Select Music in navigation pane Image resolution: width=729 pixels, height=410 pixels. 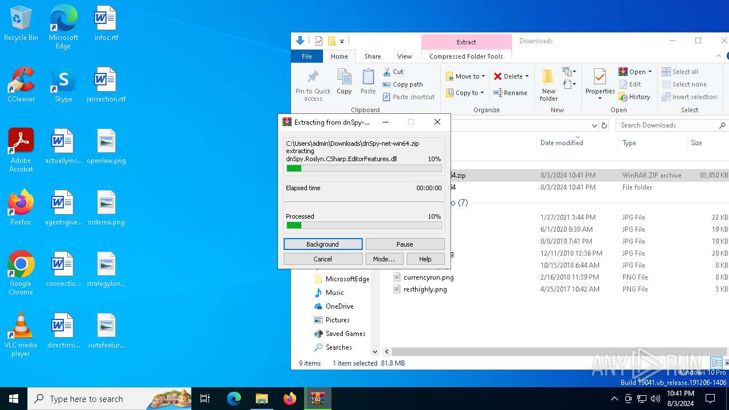(x=334, y=292)
